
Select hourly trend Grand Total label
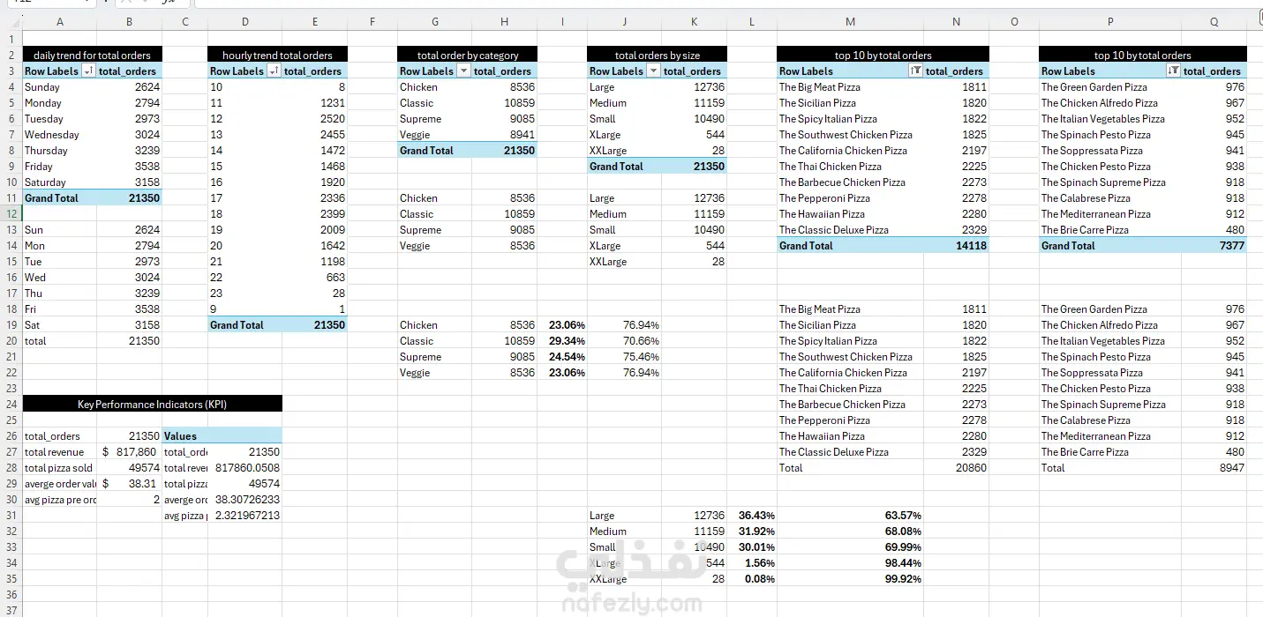tap(244, 325)
